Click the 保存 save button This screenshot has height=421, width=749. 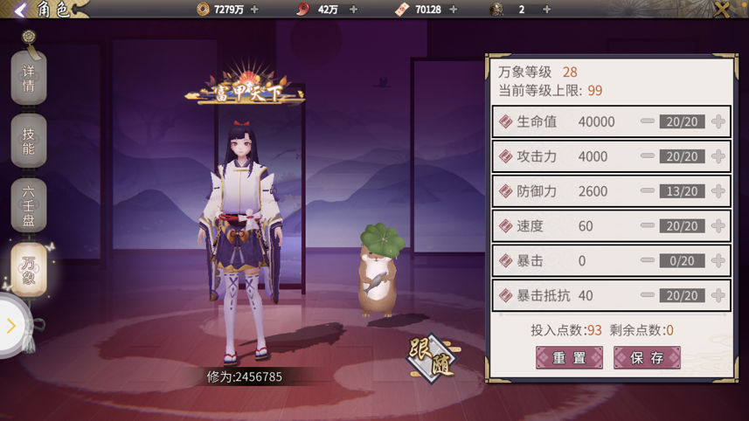pyautogui.click(x=647, y=357)
